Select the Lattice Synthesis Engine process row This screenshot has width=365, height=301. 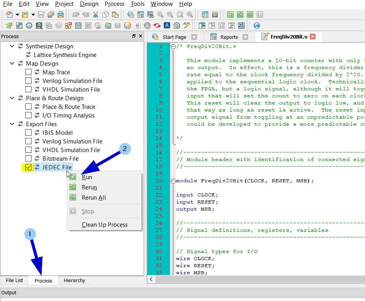(x=65, y=55)
